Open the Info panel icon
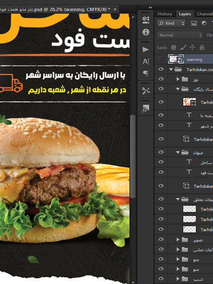This screenshot has height=284, width=213. coord(146,32)
